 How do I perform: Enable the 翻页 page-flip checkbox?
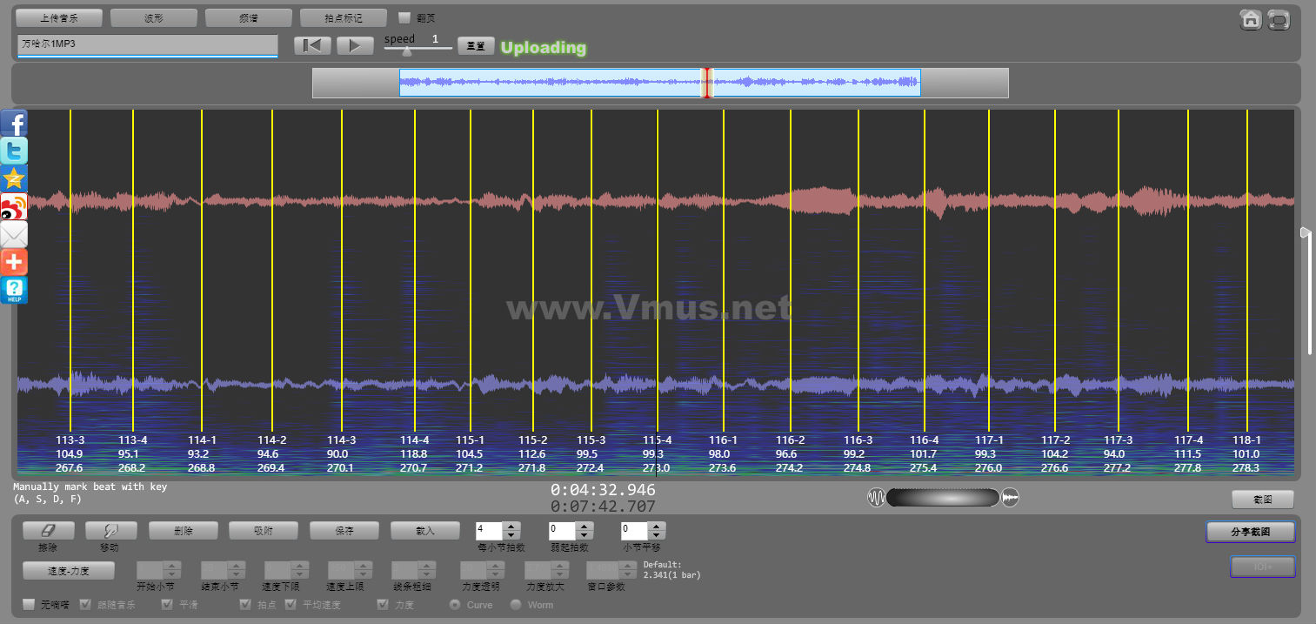(x=404, y=17)
